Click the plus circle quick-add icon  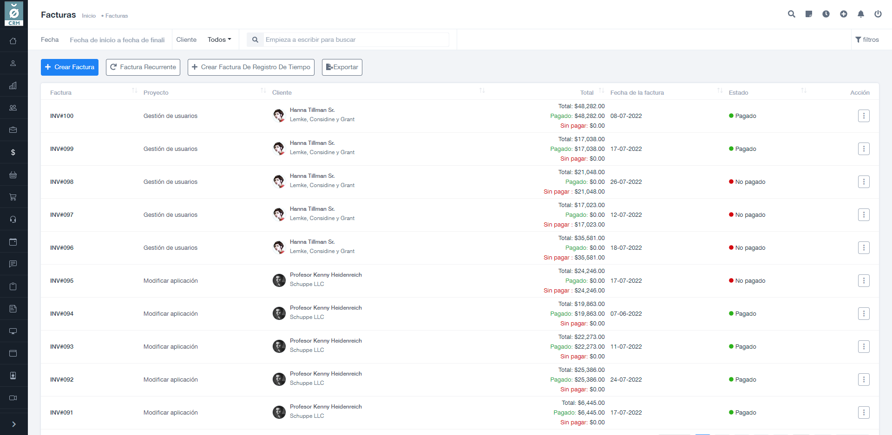844,14
